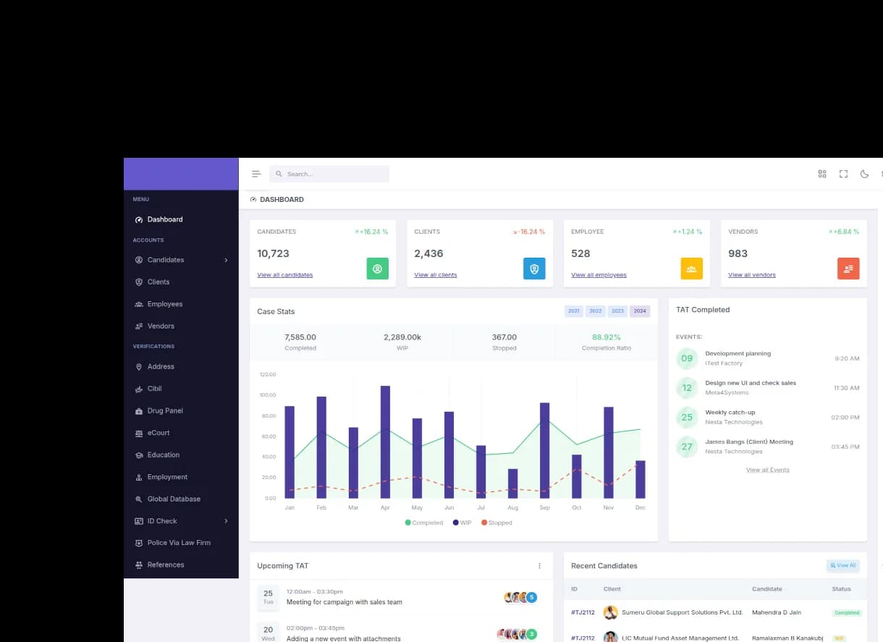Focus the Search input field
The width and height of the screenshot is (883, 642).
329,174
